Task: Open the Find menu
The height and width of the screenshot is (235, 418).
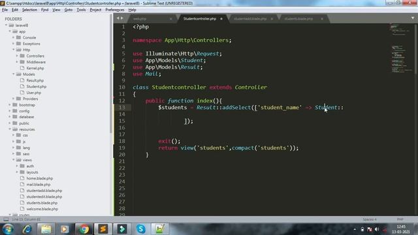Action: tap(45, 10)
